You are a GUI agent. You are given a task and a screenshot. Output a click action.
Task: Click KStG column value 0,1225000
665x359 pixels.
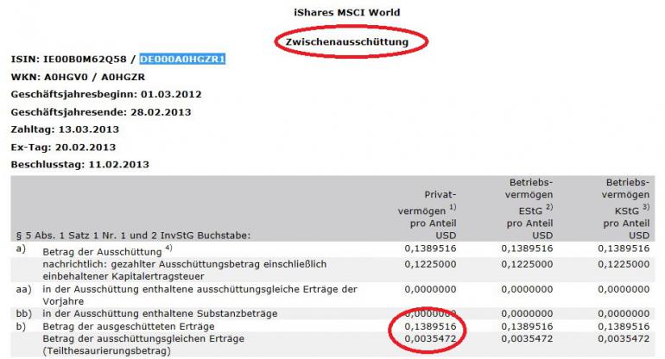[624, 264]
